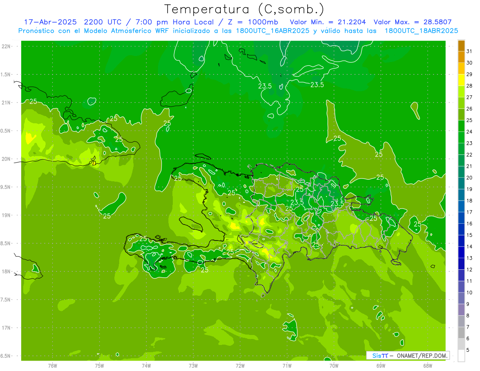This screenshot has width=480, height=371.
Task: Select the 'Z = 1000mb' level text
Action: pos(253,22)
